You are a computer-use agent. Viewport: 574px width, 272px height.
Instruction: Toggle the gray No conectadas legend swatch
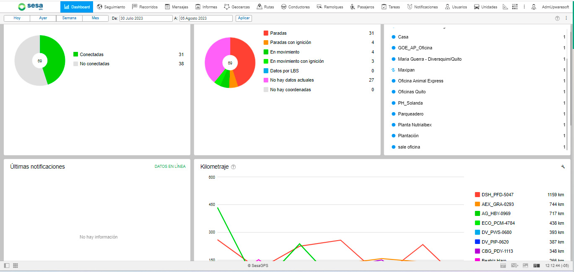point(76,64)
